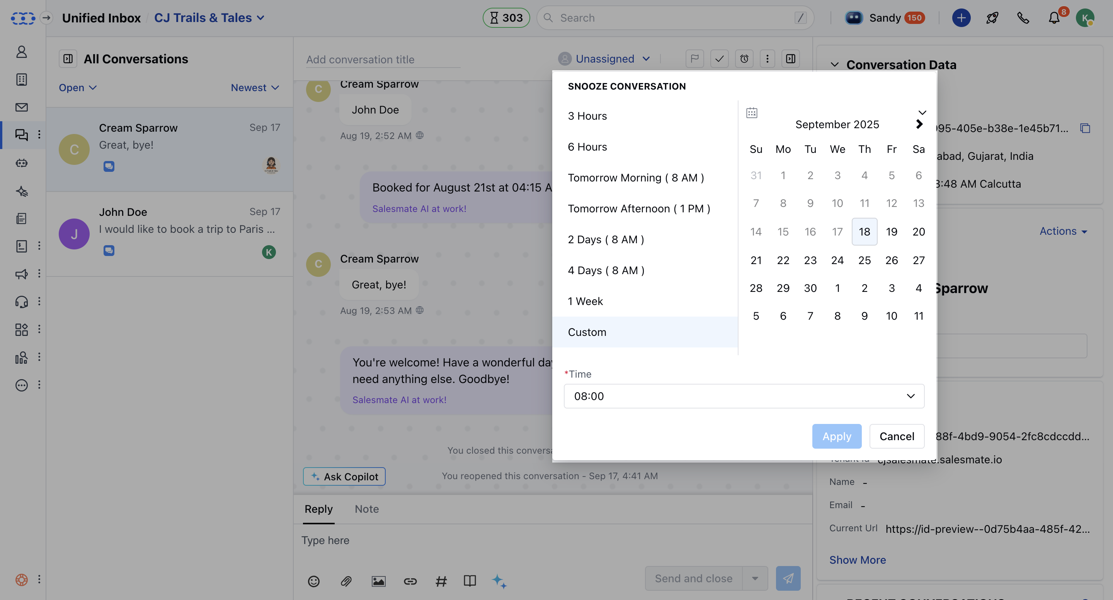Viewport: 1113px width, 600px height.
Task: Mark conversation closed with checkmark icon
Action: 719,59
